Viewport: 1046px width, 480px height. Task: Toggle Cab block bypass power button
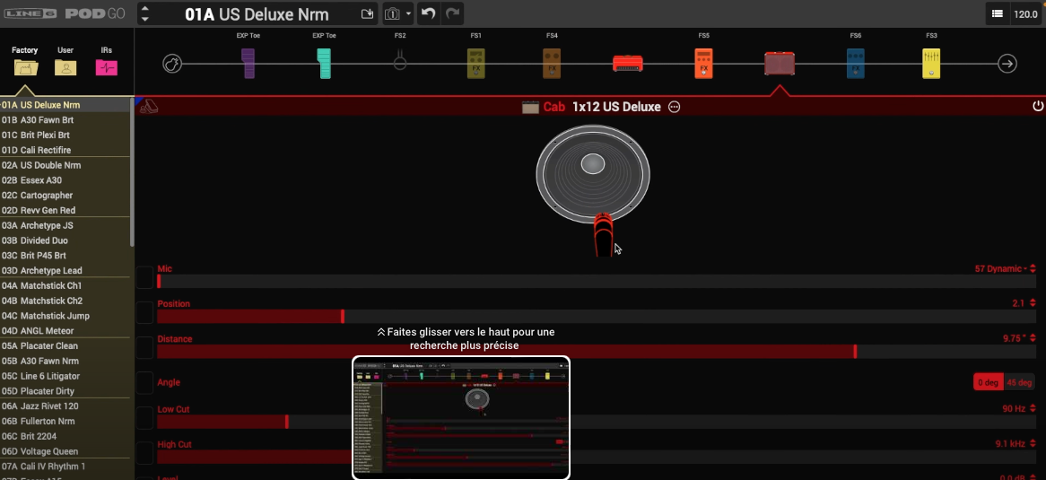[x=1038, y=107]
